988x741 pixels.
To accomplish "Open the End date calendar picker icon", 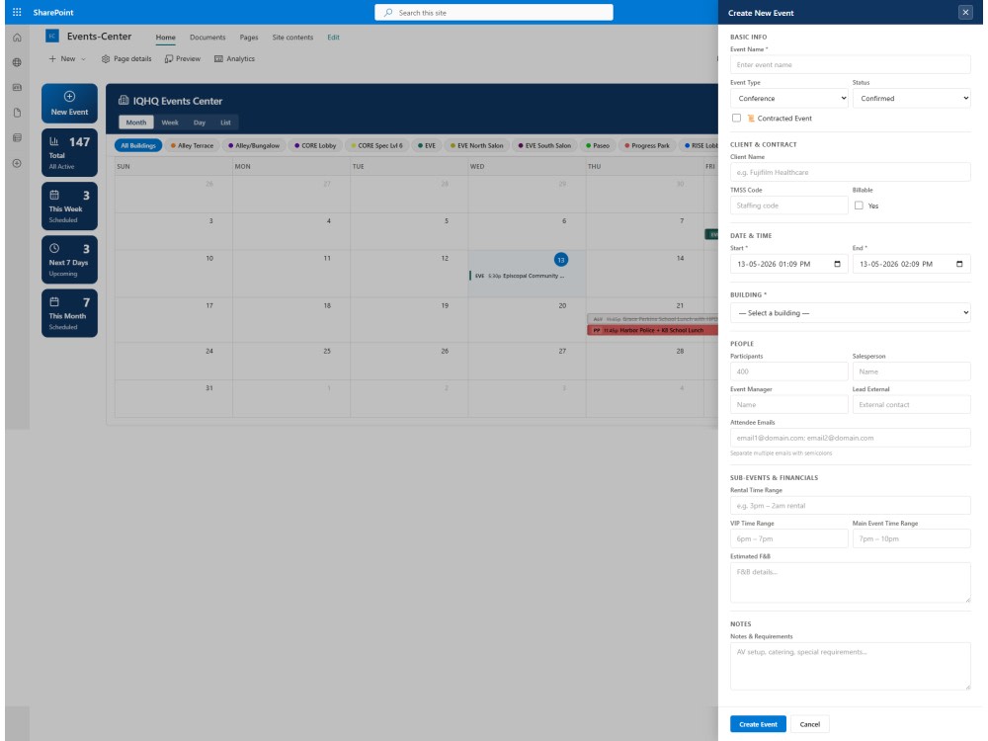I will 959,264.
